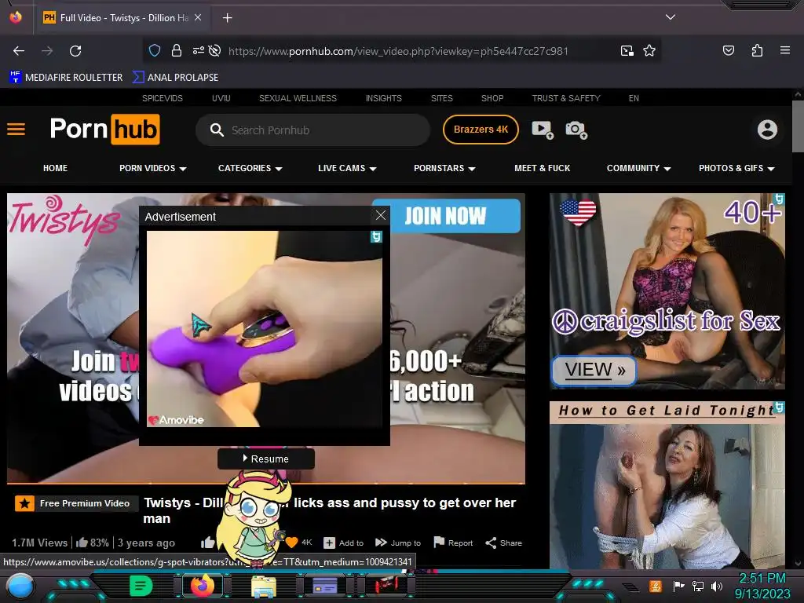Click the Free Premium Video badge

tap(76, 503)
